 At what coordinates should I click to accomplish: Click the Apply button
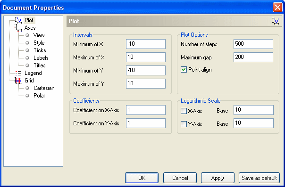[x=218, y=178]
